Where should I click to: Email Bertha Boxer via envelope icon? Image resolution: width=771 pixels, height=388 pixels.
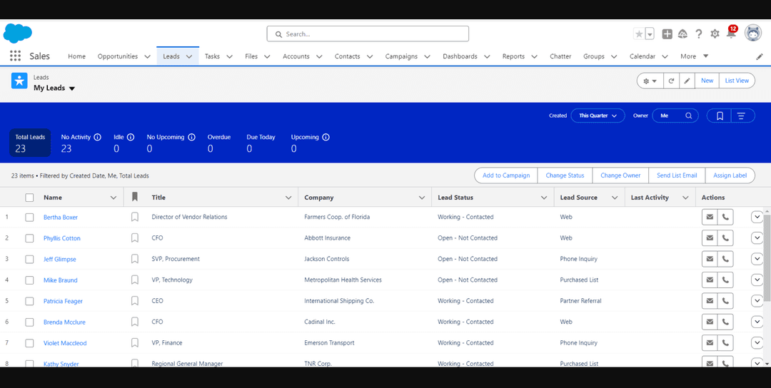pyautogui.click(x=710, y=217)
